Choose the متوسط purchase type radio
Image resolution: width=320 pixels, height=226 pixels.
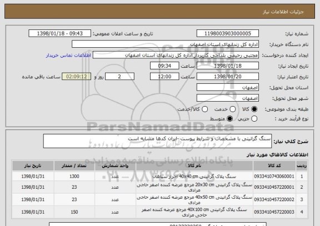[229, 119]
